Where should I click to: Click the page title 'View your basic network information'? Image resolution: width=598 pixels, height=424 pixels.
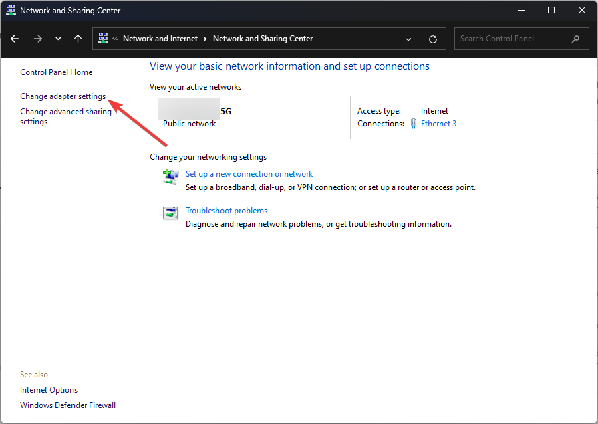click(x=289, y=66)
